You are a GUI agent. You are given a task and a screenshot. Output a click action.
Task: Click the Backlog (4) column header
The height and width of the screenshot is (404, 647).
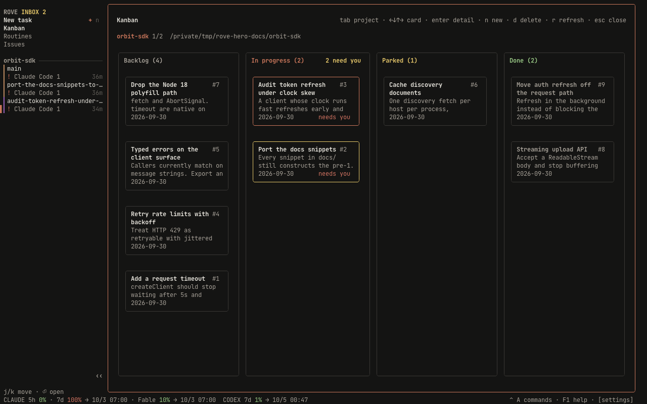point(143,61)
